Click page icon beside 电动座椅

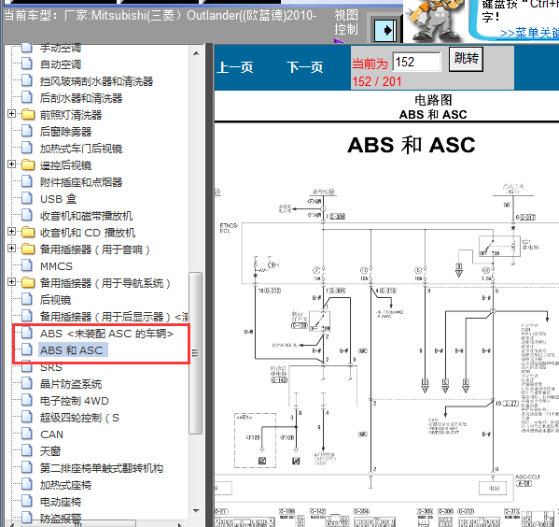coord(27,501)
